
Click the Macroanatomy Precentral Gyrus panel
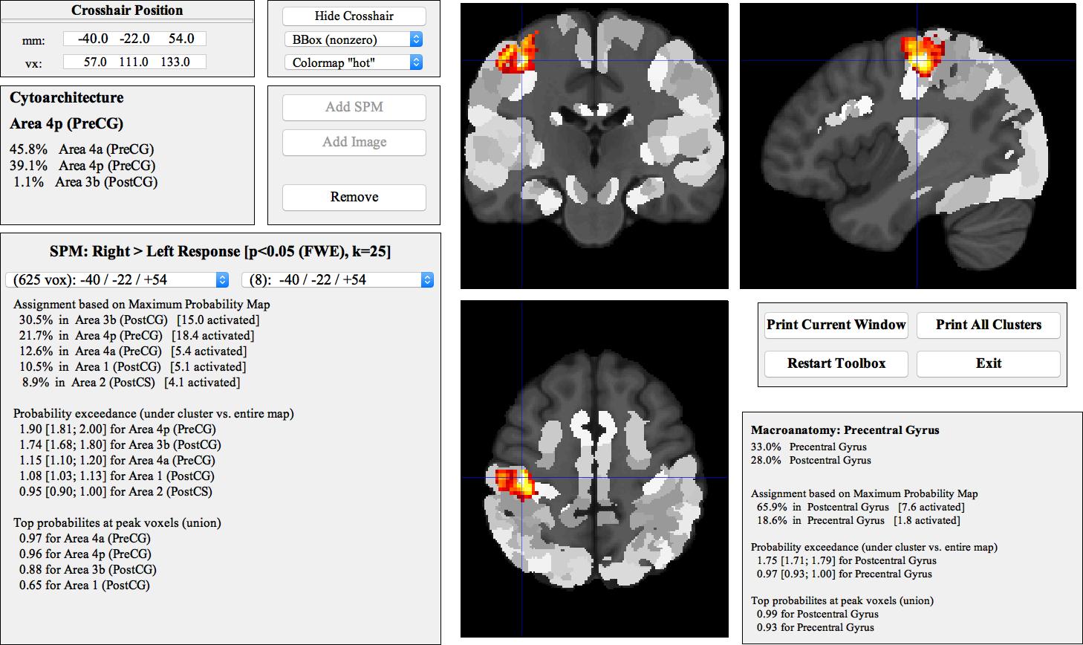pyautogui.click(x=844, y=430)
